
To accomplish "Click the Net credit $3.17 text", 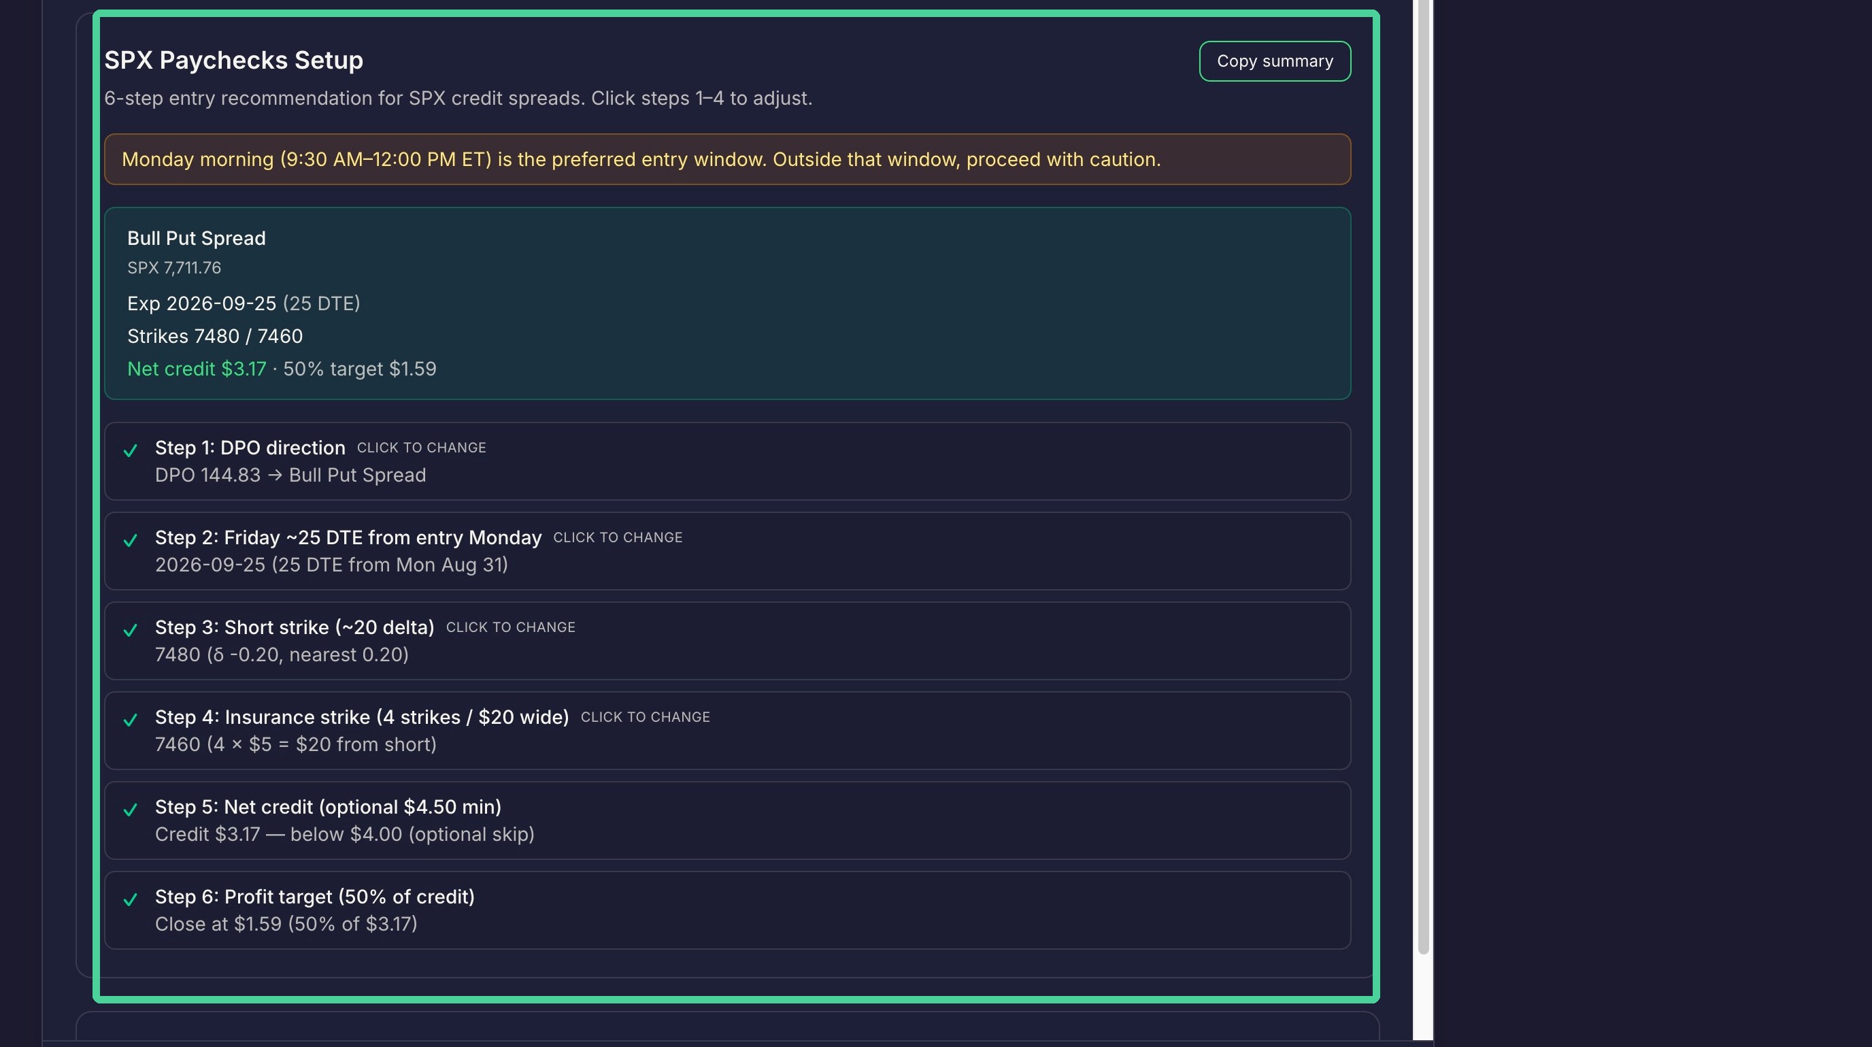I will click(197, 369).
